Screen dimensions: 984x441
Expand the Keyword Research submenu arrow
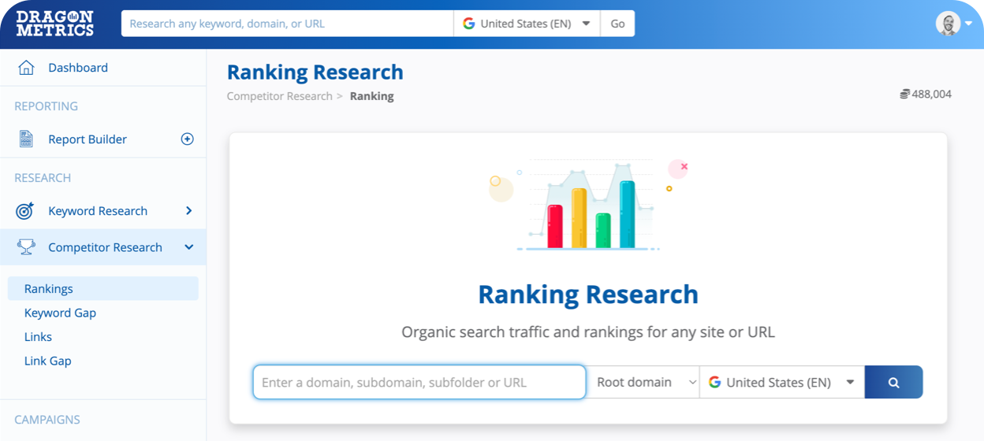[188, 211]
